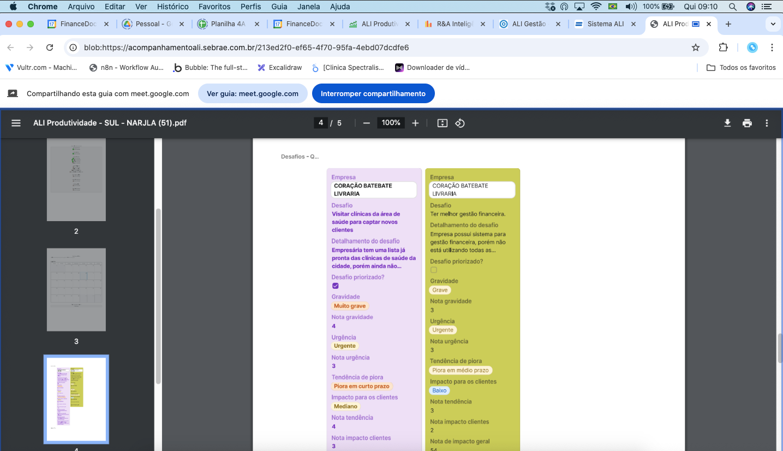
Task: Open the Janela menu
Action: point(309,7)
